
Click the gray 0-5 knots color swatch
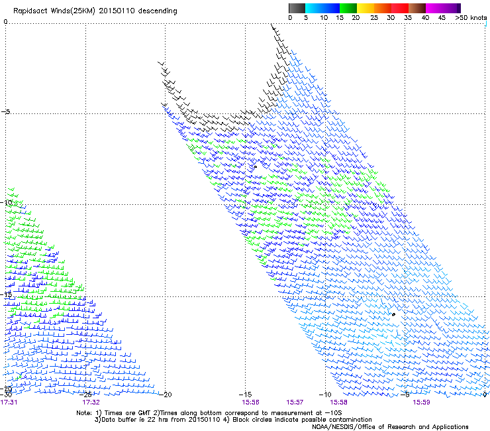coord(297,8)
